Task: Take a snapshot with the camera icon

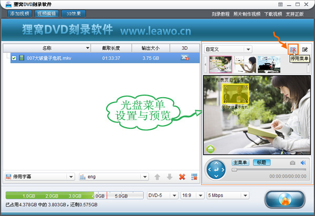Action: [x=292, y=163]
